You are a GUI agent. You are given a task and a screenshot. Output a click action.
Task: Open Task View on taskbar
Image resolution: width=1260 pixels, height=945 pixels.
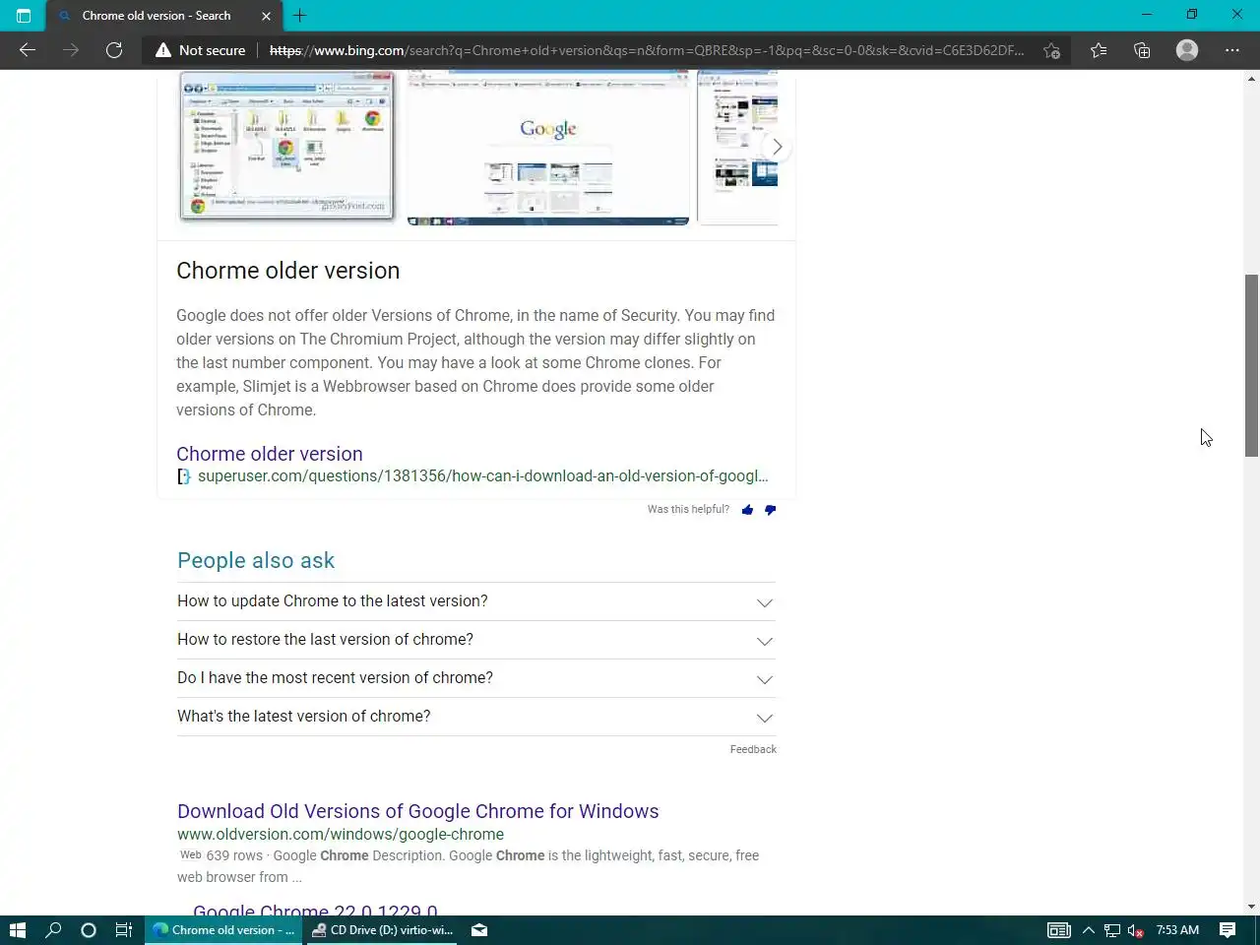[123, 930]
